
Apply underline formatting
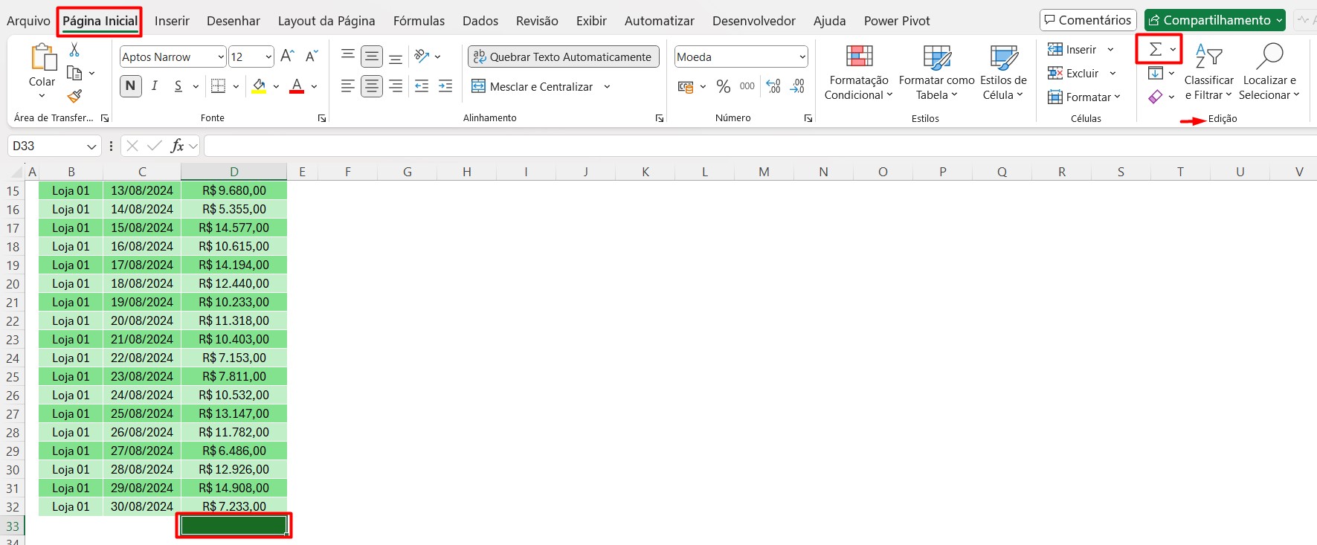click(178, 86)
